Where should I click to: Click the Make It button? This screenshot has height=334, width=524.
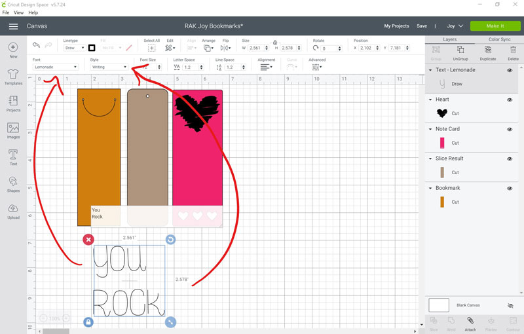[495, 26]
